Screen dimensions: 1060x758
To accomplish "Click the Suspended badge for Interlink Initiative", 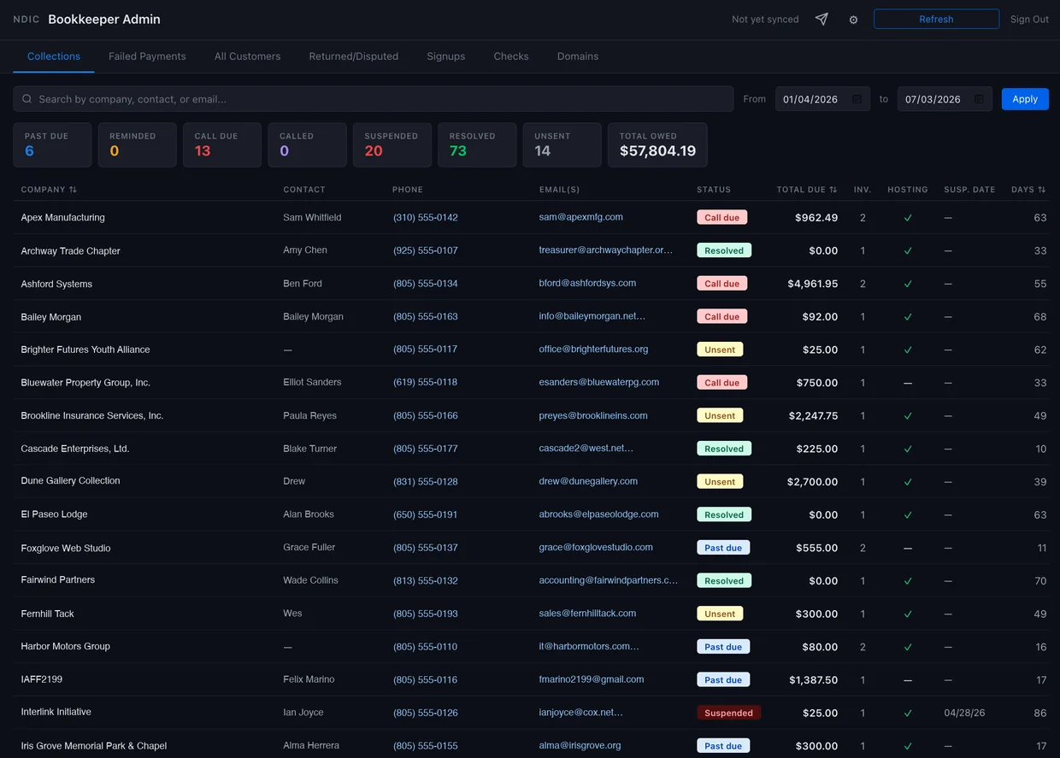I will click(729, 713).
